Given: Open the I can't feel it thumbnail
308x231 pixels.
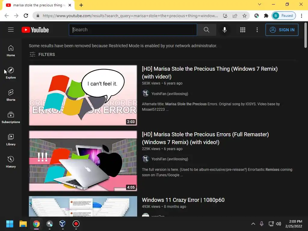Looking at the screenshot, I should pos(83,95).
